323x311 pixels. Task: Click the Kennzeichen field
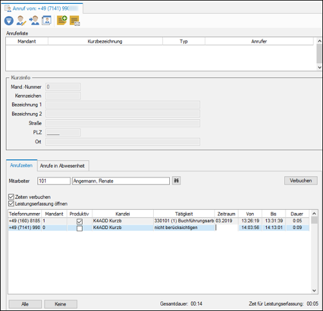tap(63, 95)
